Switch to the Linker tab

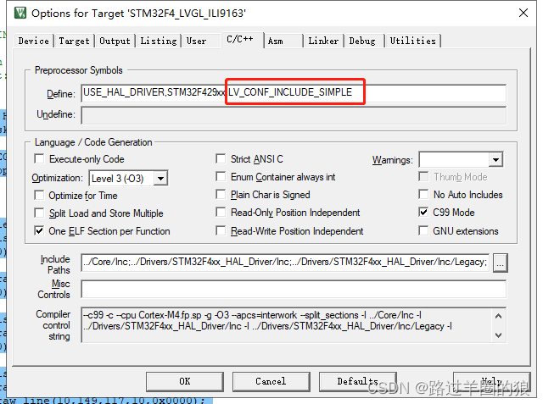coord(323,41)
